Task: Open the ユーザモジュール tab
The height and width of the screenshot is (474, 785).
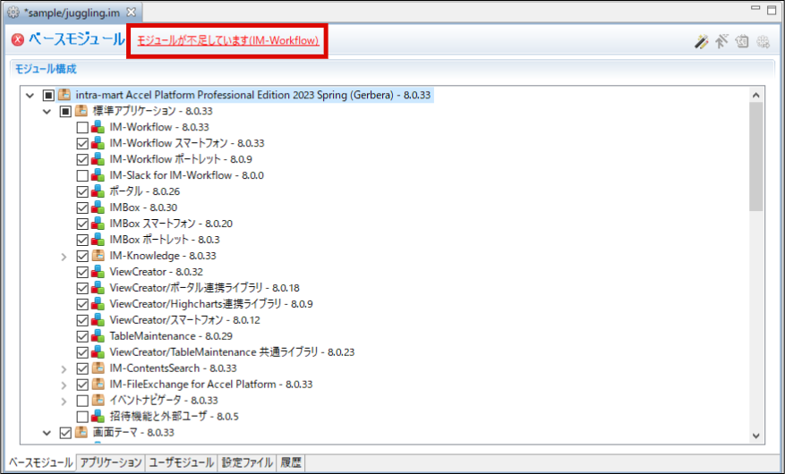Action: (181, 462)
